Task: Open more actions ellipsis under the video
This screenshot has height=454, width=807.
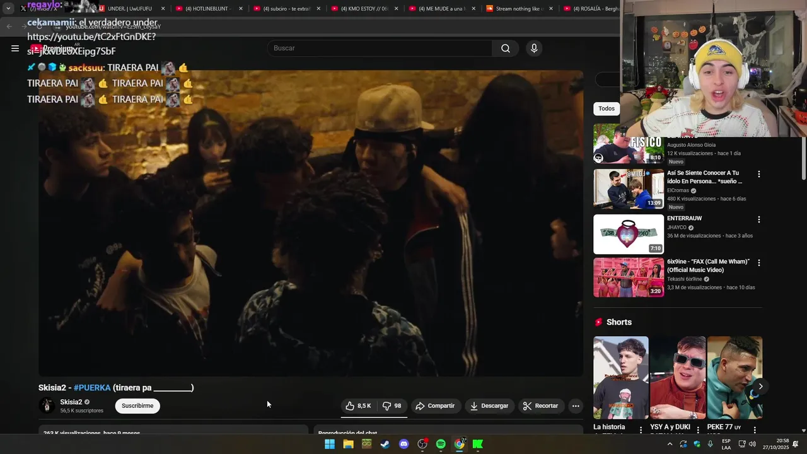Action: (x=576, y=406)
